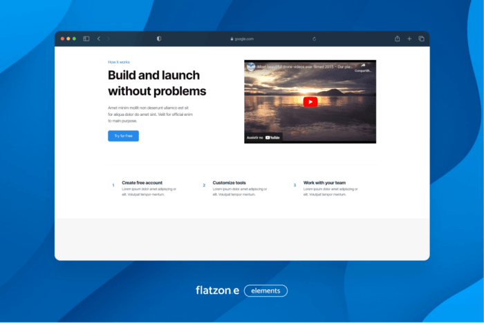Viewport: 484px width, 323px height.
Task: Reload the page with refresh icon
Action: coord(315,39)
